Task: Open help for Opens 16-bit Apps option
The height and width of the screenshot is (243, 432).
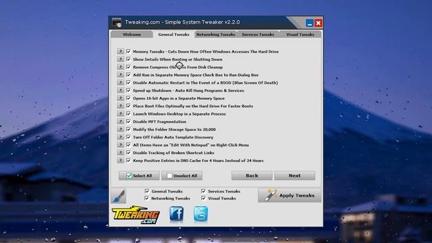Action: coord(120,98)
